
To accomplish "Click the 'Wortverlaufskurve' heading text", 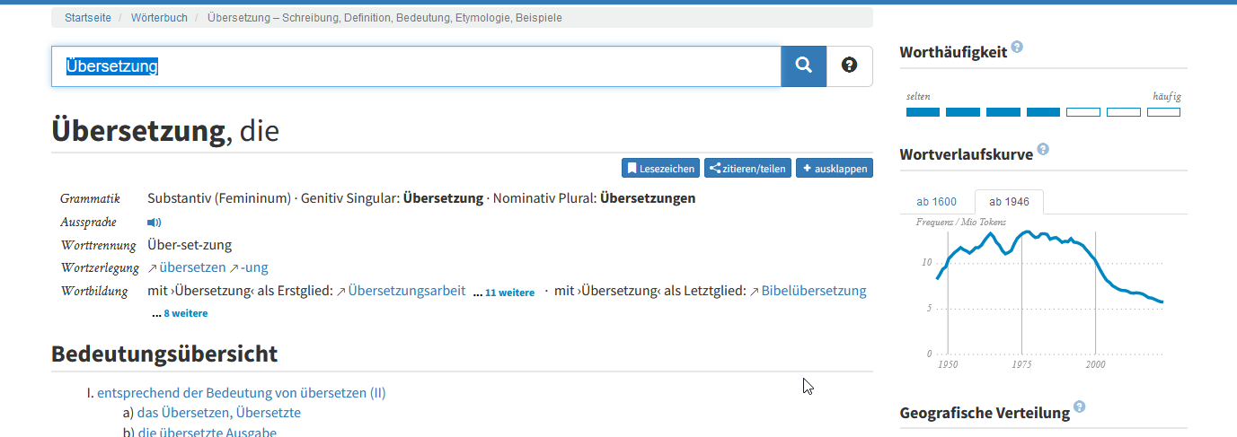I will point(966,155).
